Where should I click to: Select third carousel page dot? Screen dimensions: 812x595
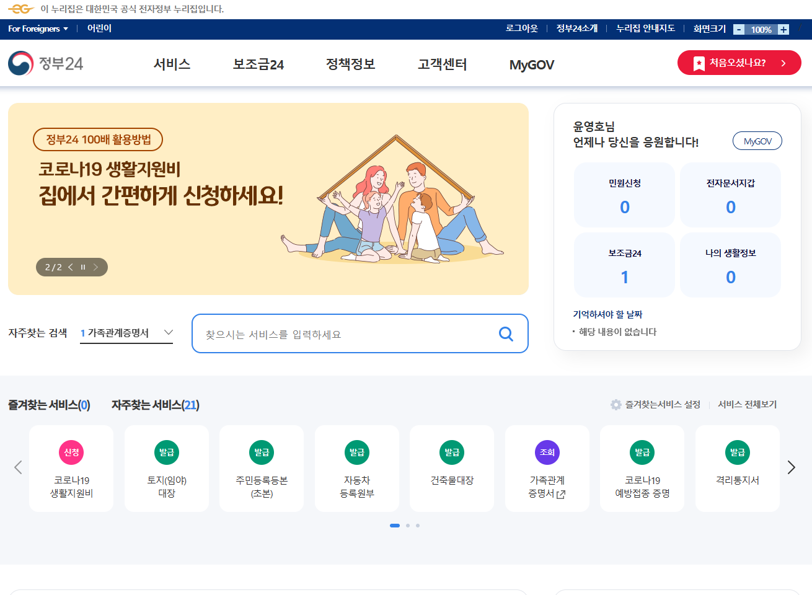coord(418,526)
